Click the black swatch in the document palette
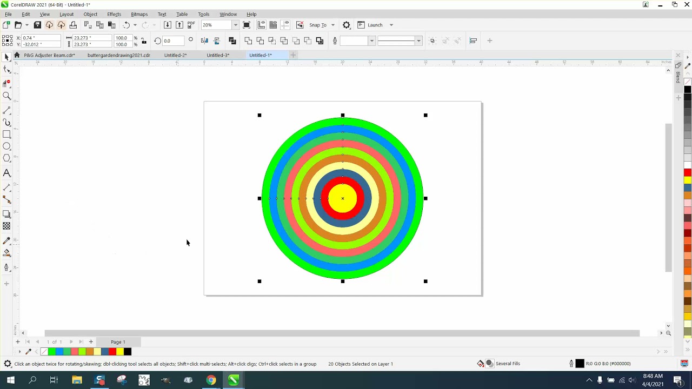The image size is (692, 389). tap(128, 352)
